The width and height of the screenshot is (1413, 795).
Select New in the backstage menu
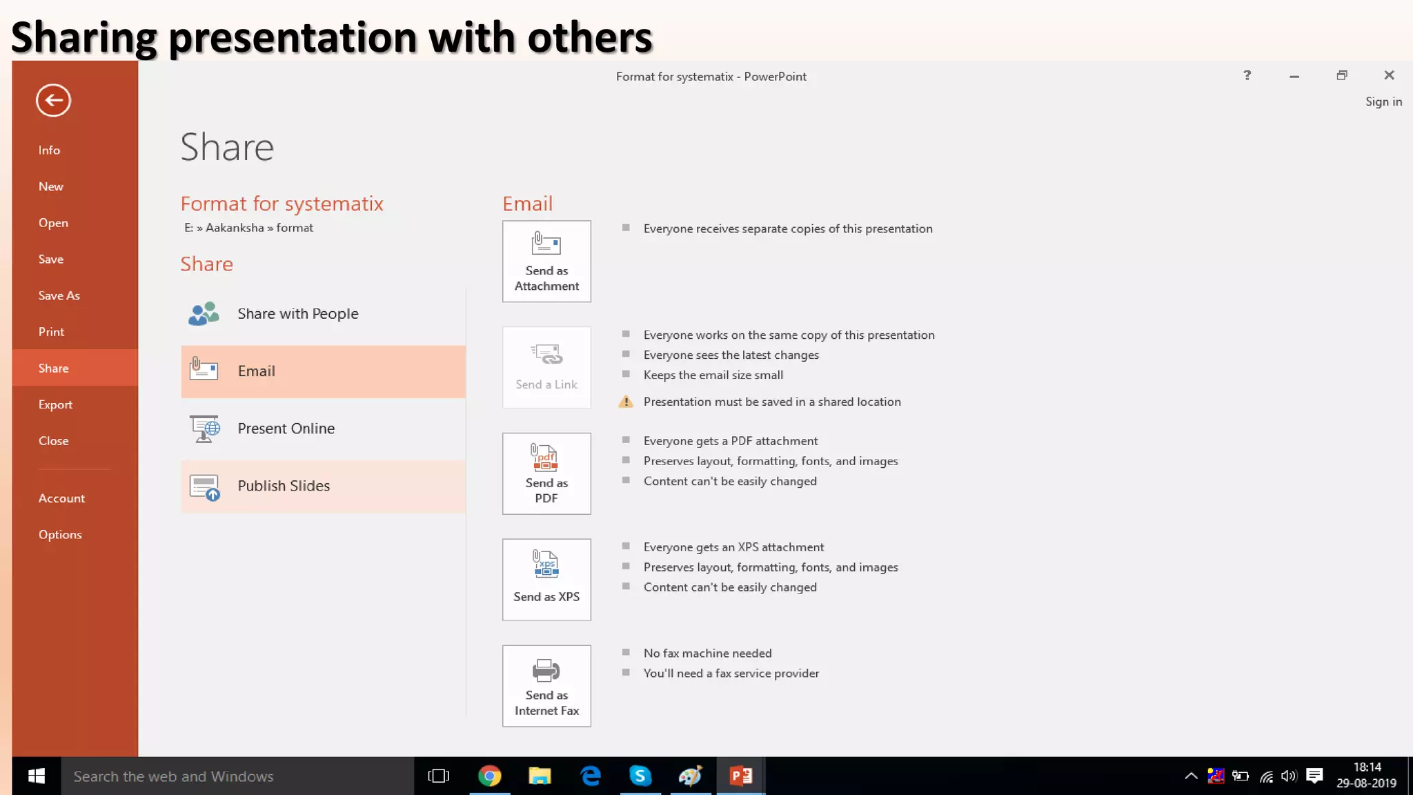(50, 186)
